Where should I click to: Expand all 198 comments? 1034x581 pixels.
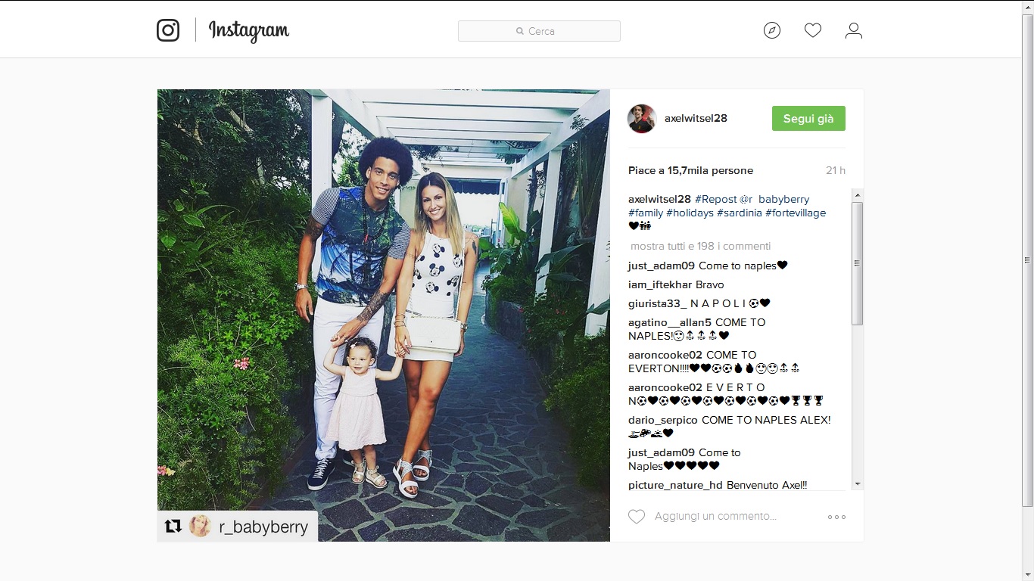[x=701, y=246]
